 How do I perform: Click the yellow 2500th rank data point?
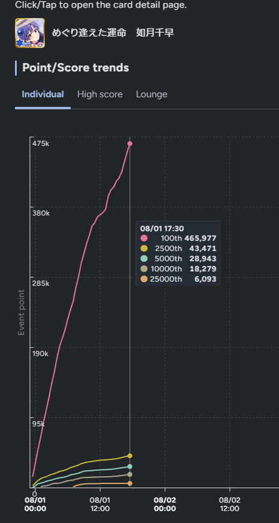pyautogui.click(x=130, y=456)
